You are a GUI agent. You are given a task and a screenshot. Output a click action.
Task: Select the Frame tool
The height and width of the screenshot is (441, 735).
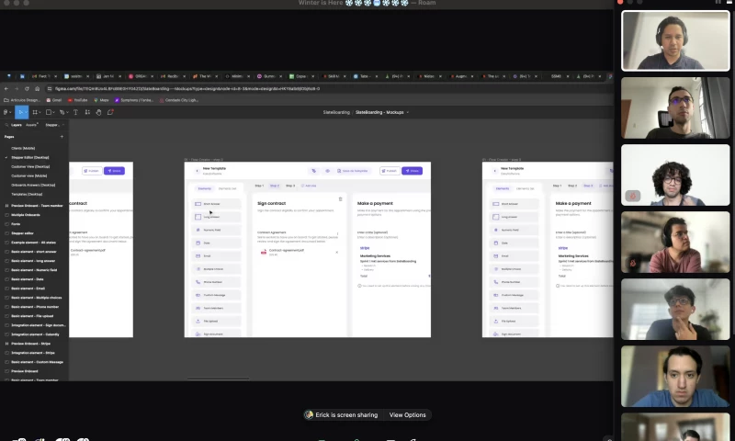point(34,112)
